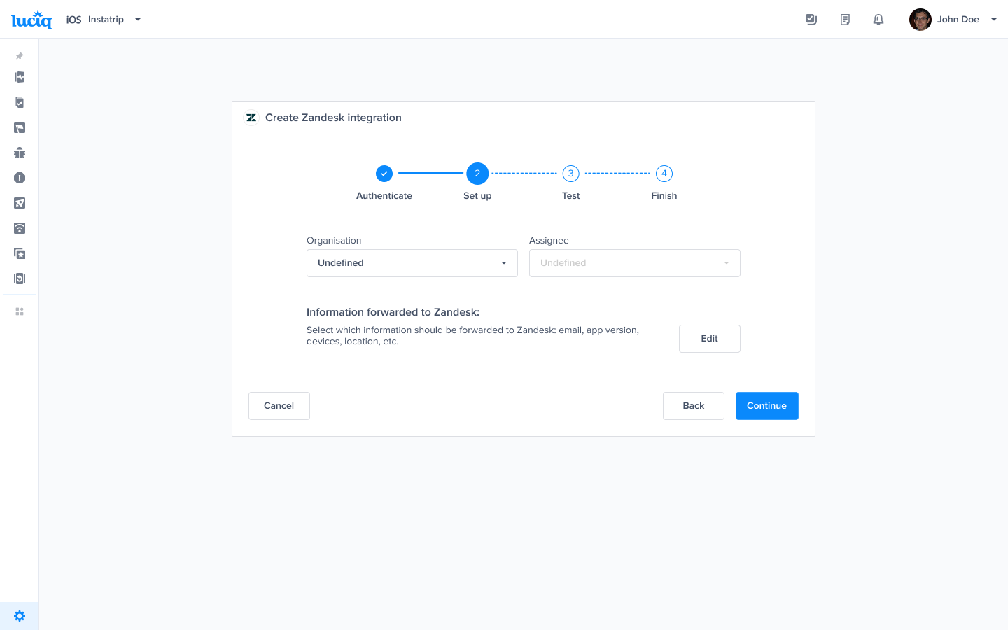This screenshot has height=630, width=1008.
Task: Click Continue to proceed to Test step
Action: click(x=766, y=405)
